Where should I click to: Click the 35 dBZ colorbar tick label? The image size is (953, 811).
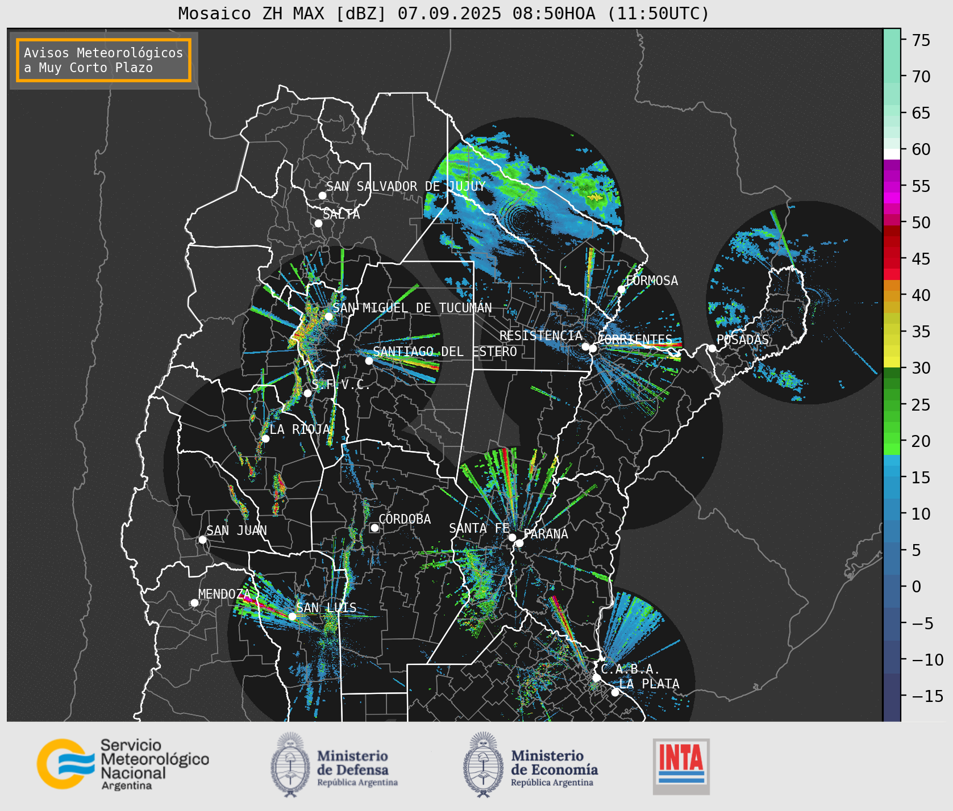(921, 332)
